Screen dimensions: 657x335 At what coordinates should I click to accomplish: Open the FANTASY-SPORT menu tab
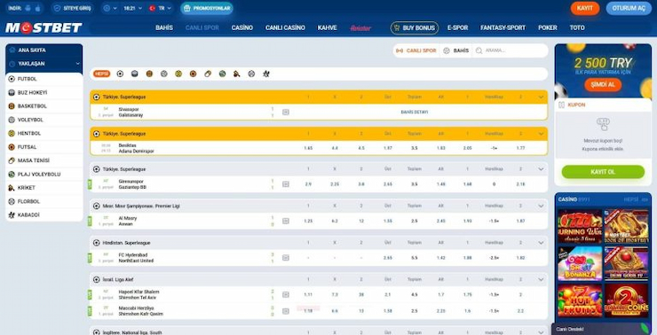pos(503,27)
